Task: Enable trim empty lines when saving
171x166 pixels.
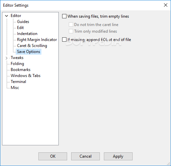Action: (64, 16)
